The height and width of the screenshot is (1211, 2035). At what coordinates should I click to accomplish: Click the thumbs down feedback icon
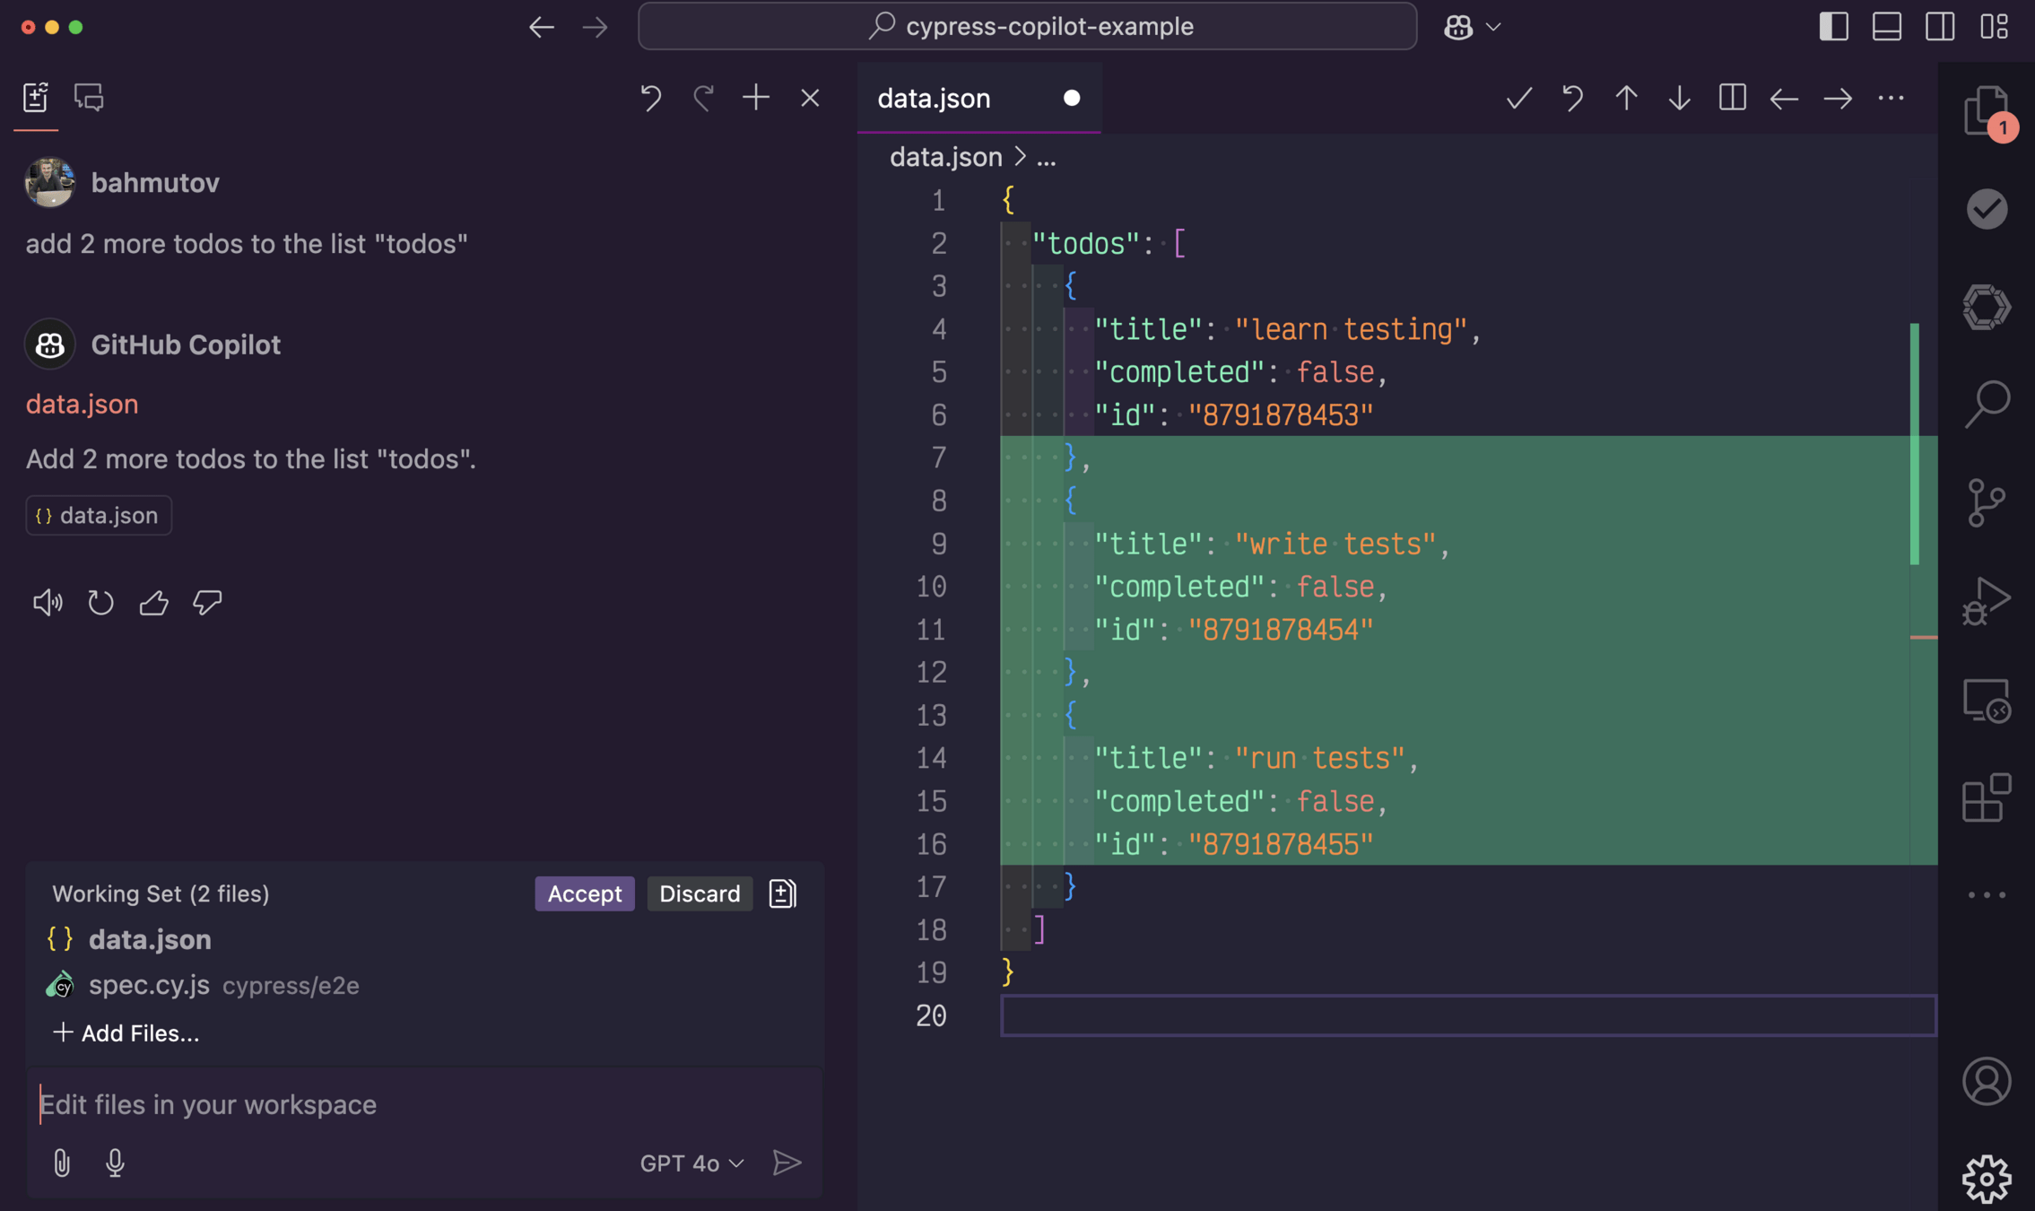point(207,602)
